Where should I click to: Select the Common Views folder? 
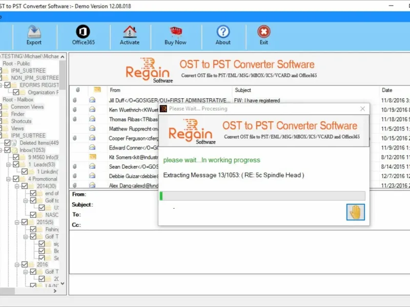point(27,107)
